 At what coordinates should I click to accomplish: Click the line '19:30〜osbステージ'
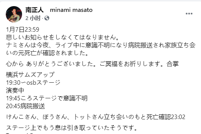coord(33,83)
